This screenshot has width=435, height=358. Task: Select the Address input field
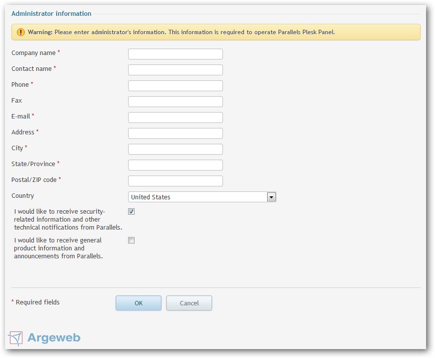click(175, 133)
